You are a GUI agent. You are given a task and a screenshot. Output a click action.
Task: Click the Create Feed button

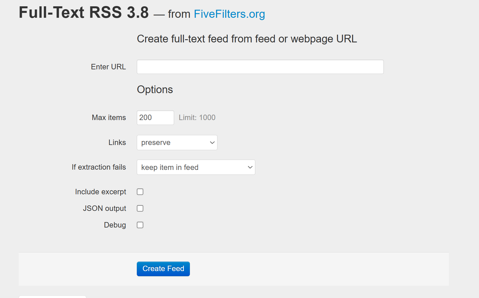click(x=163, y=269)
